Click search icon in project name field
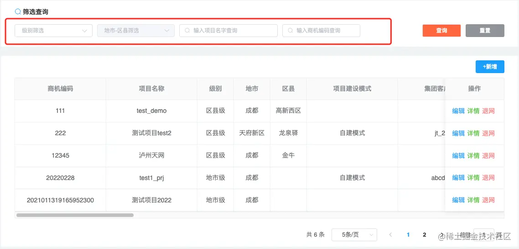Screen dimensions: 519x249 (x=187, y=31)
